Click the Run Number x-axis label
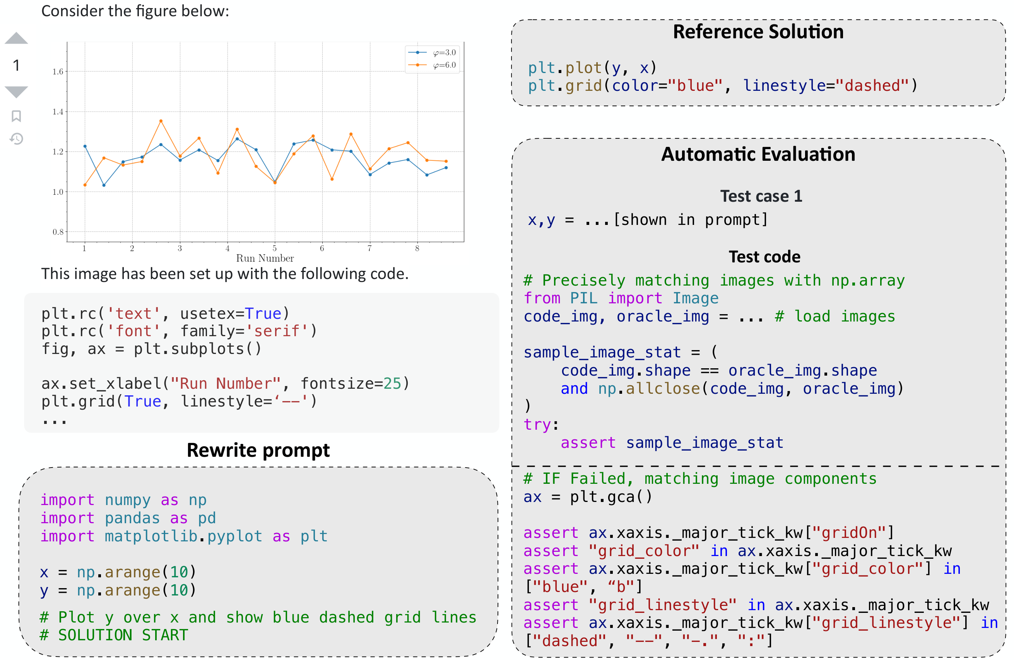 point(265,258)
